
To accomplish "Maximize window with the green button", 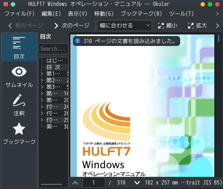I will click(210, 4).
